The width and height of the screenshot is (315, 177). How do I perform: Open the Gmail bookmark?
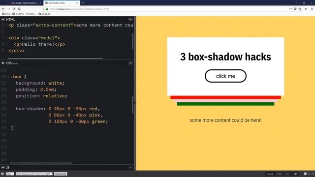6,14
